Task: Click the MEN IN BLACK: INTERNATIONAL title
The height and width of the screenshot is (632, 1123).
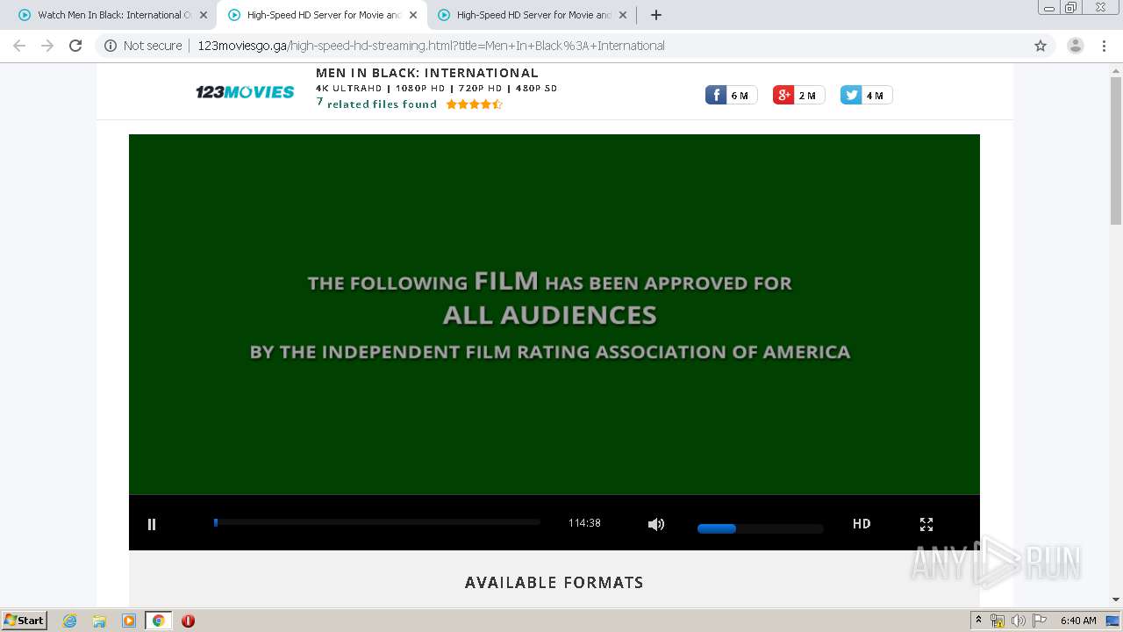Action: point(427,73)
